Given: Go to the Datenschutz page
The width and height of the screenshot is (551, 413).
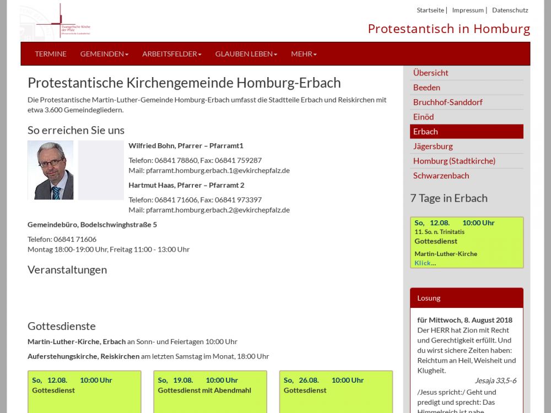Looking at the screenshot, I should coord(510,10).
